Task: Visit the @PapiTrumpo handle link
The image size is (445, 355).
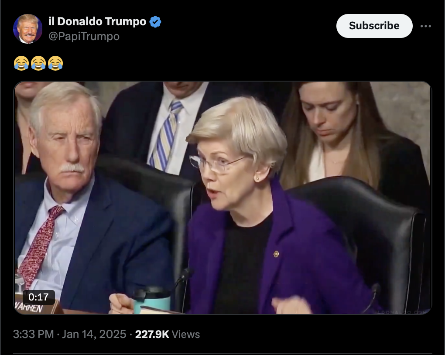Action: [x=84, y=36]
